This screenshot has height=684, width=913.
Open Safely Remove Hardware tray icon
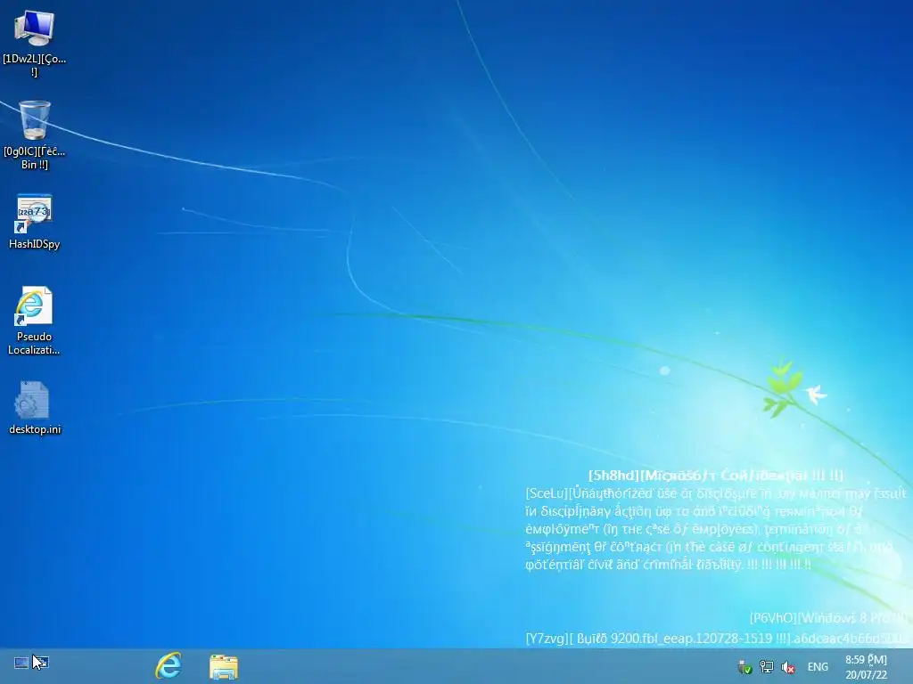pyautogui.click(x=744, y=667)
